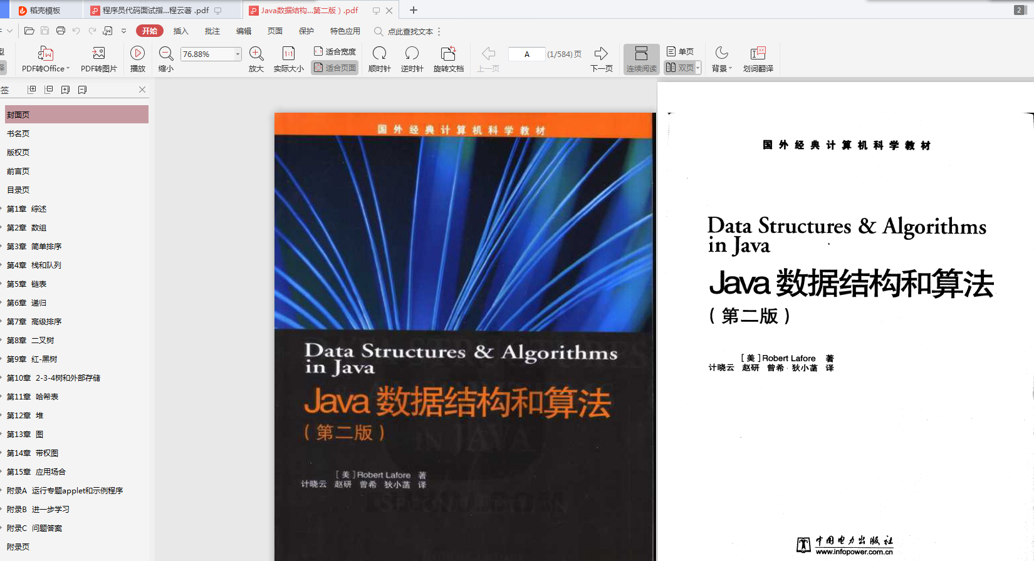
Task: Expand quick access toolbar customize arrow
Action: click(x=123, y=31)
